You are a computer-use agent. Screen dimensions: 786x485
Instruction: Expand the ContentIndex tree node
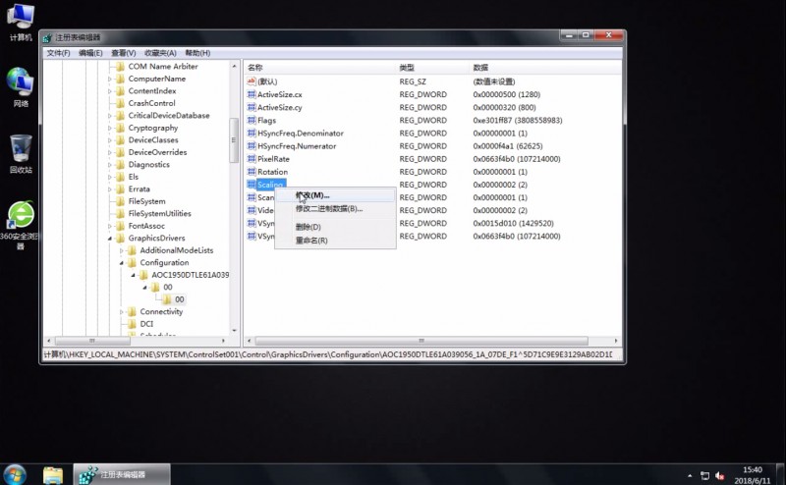(x=110, y=91)
